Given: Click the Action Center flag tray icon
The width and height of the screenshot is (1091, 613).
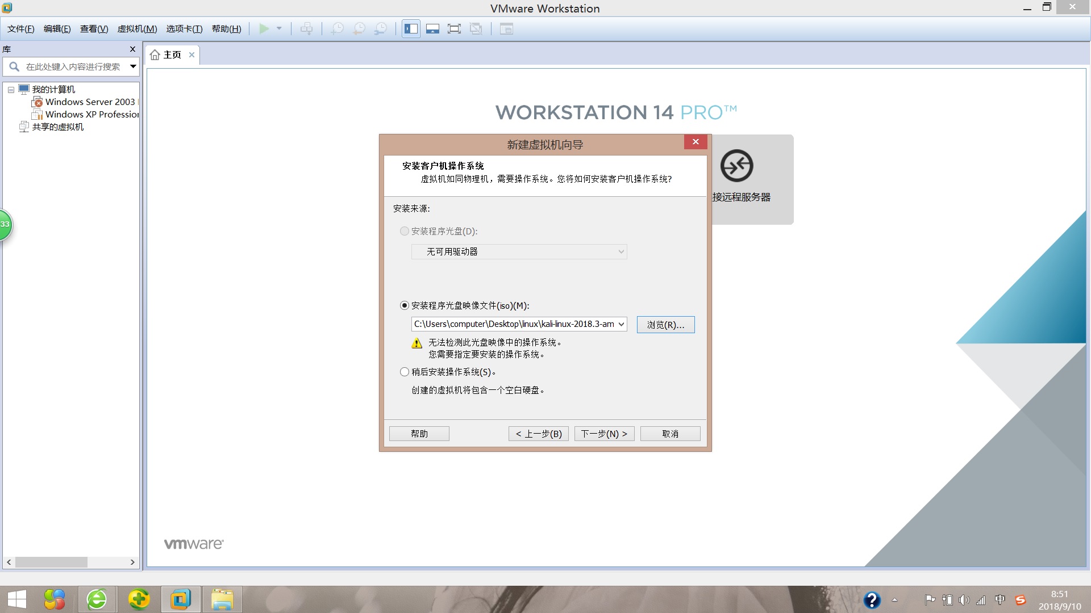Looking at the screenshot, I should (x=930, y=600).
